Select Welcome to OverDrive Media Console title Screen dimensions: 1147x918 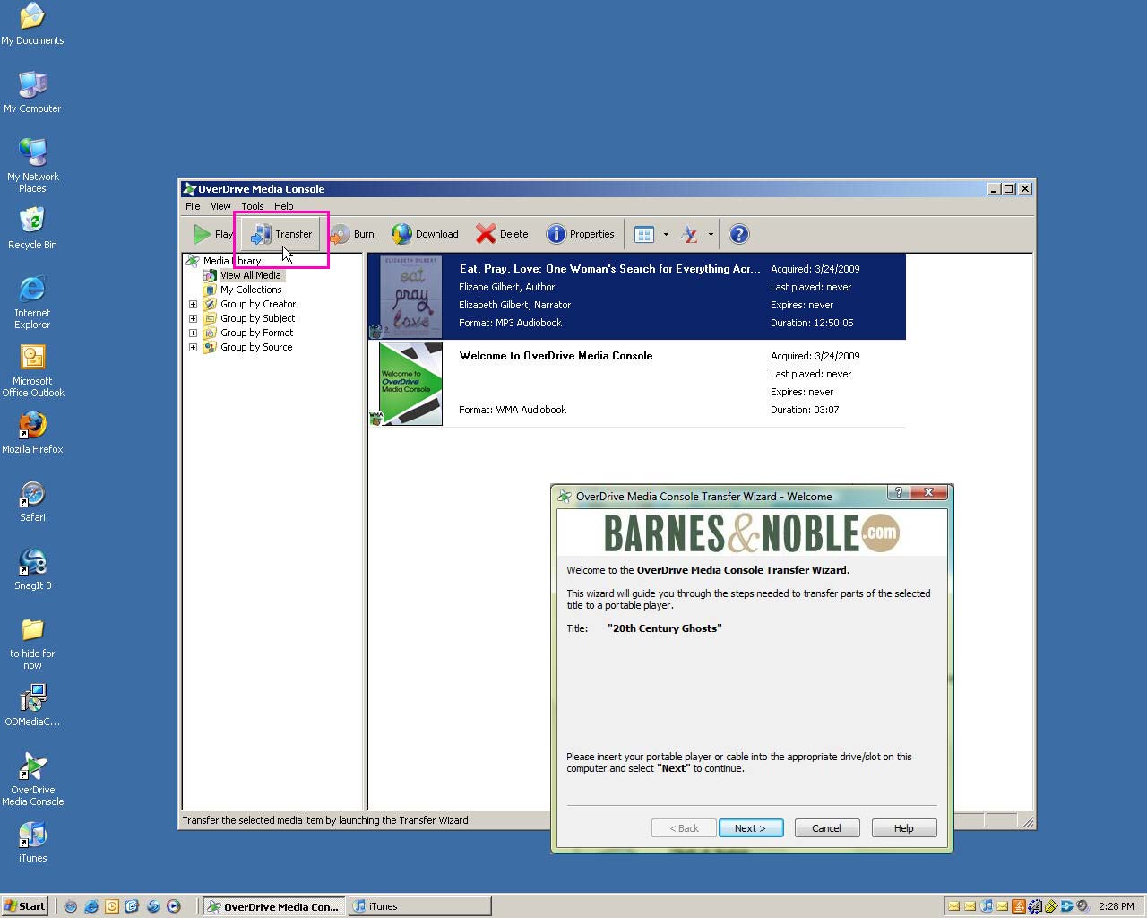pyautogui.click(x=556, y=356)
